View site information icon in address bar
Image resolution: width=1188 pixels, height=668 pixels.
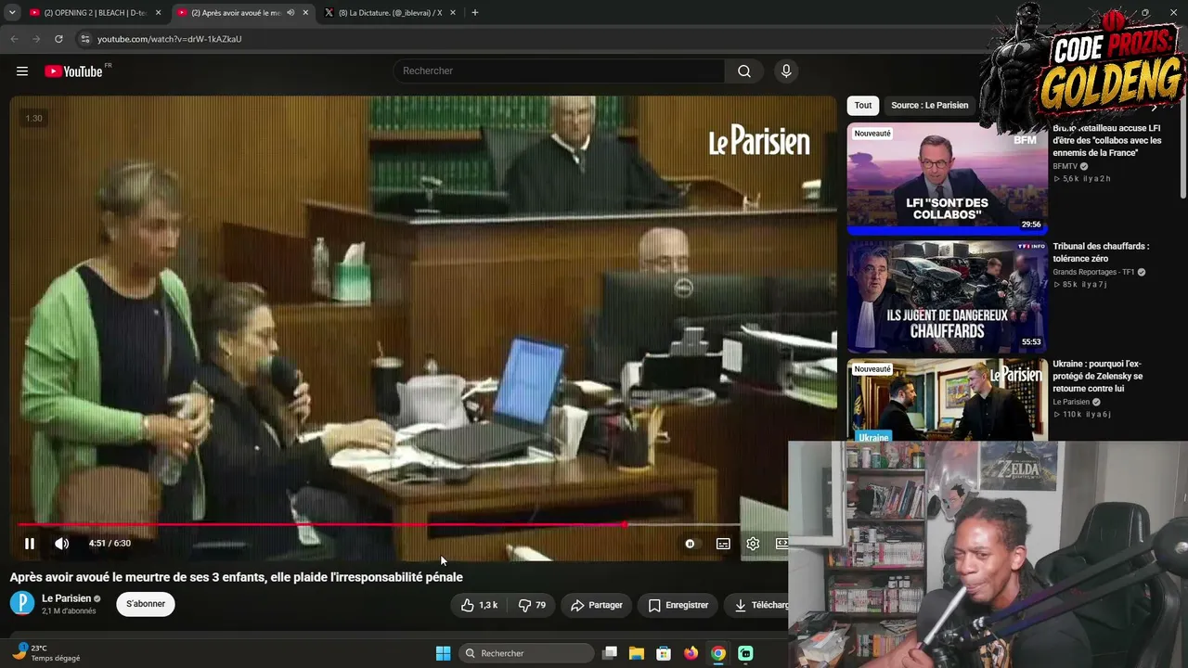coord(84,39)
